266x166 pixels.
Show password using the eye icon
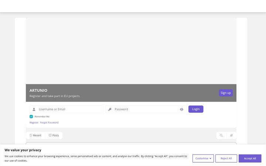click(181, 110)
